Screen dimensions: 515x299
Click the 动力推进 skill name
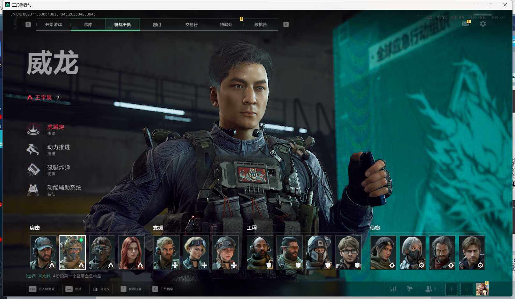(59, 147)
